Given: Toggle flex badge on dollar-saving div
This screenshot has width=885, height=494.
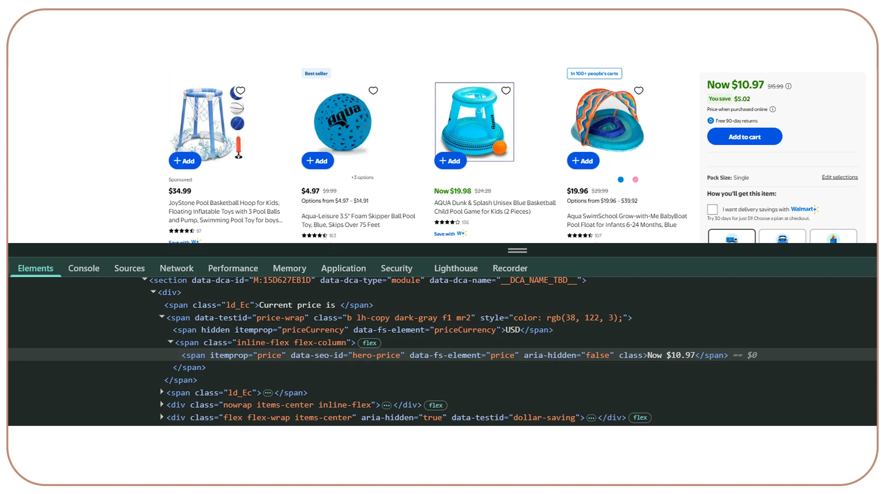Looking at the screenshot, I should pyautogui.click(x=640, y=418).
